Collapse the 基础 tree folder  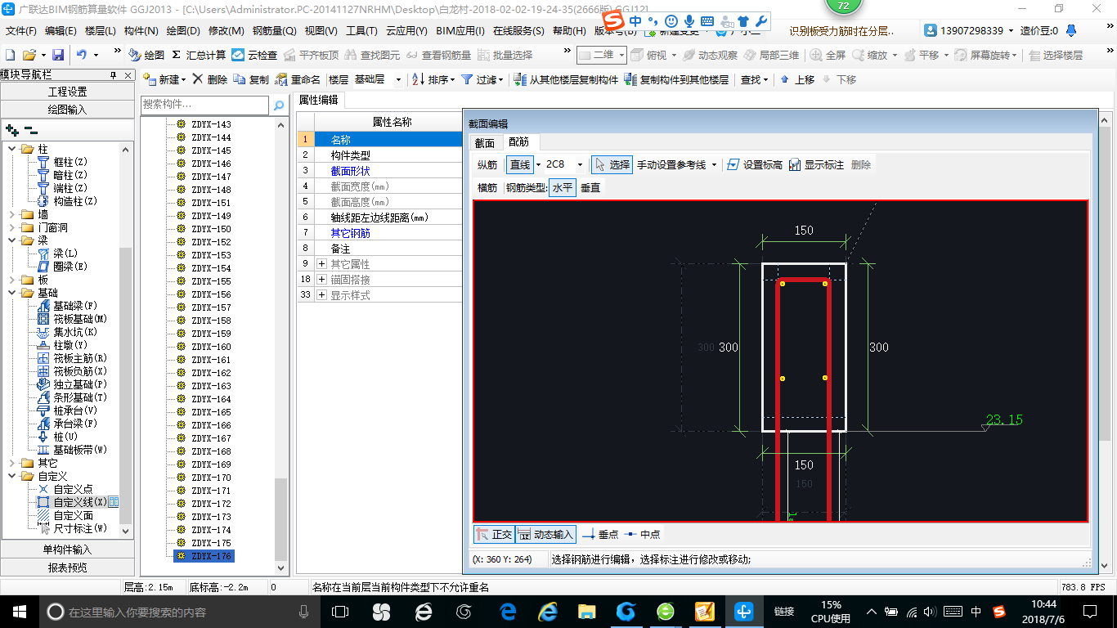click(x=12, y=293)
